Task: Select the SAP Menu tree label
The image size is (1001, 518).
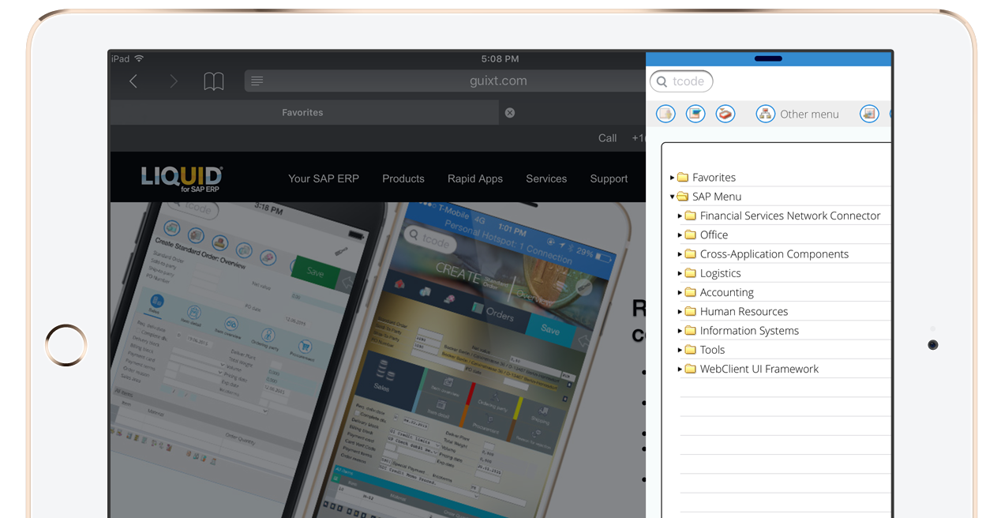Action: [x=717, y=197]
